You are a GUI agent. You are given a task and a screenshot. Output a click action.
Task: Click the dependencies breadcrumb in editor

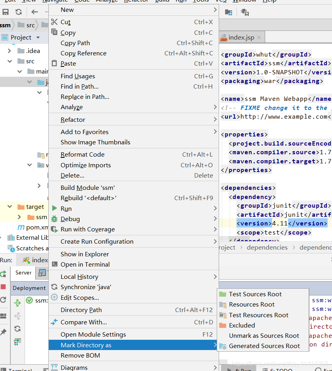click(x=267, y=248)
